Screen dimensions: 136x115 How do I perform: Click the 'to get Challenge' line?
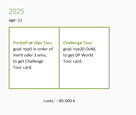coord(28,61)
